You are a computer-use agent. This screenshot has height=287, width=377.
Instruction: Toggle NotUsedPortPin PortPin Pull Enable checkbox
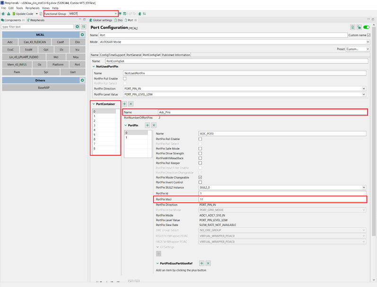(125, 78)
